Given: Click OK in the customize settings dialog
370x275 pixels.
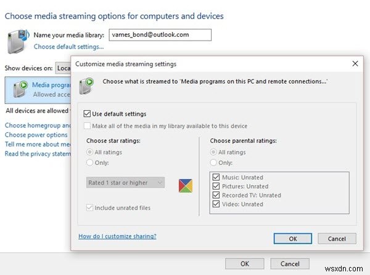Looking at the screenshot, I should point(292,238).
